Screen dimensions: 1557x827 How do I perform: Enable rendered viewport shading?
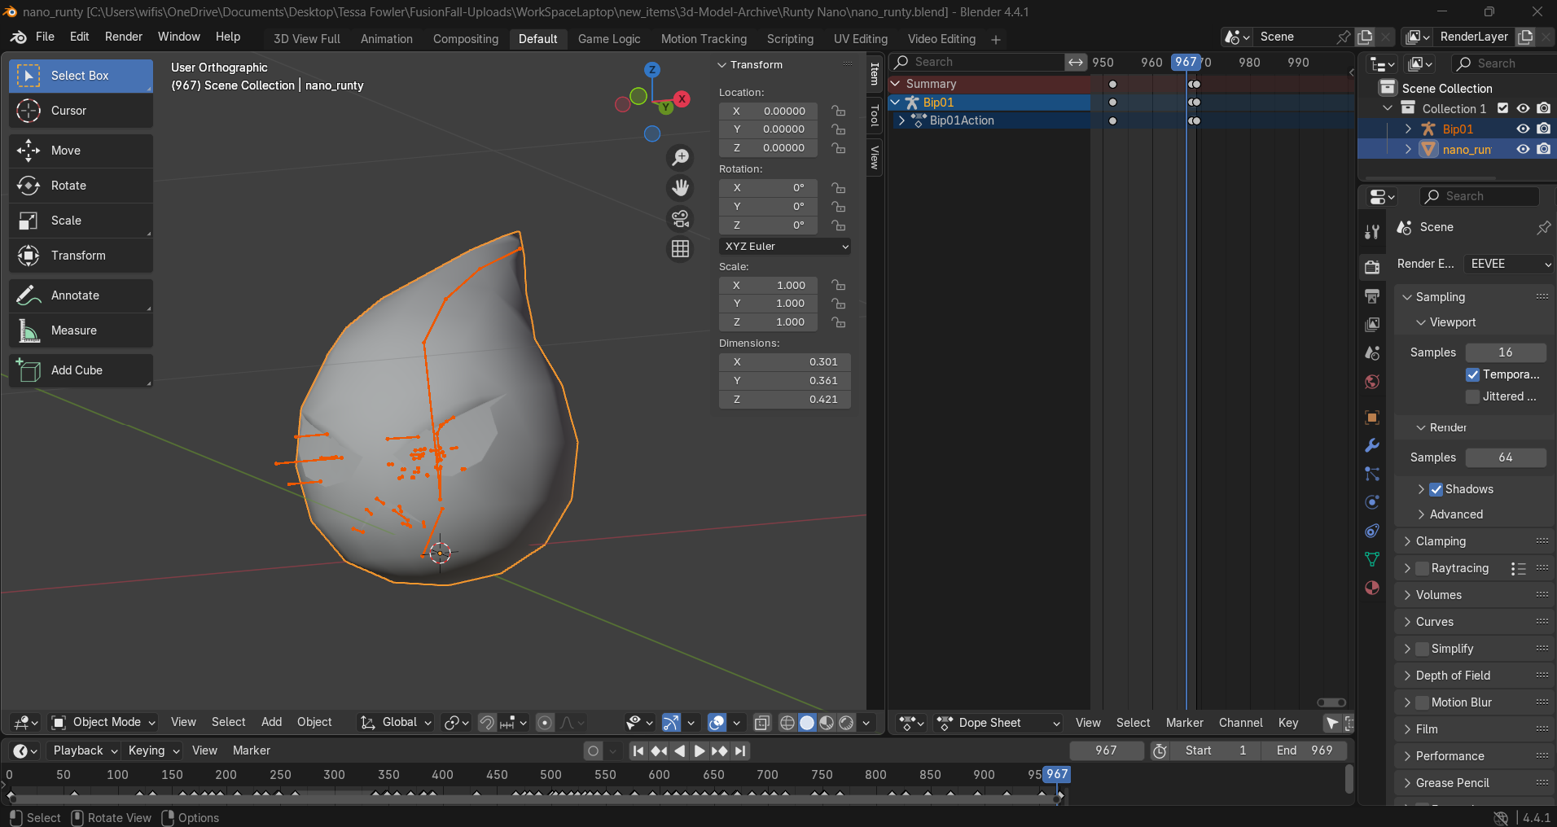846,723
